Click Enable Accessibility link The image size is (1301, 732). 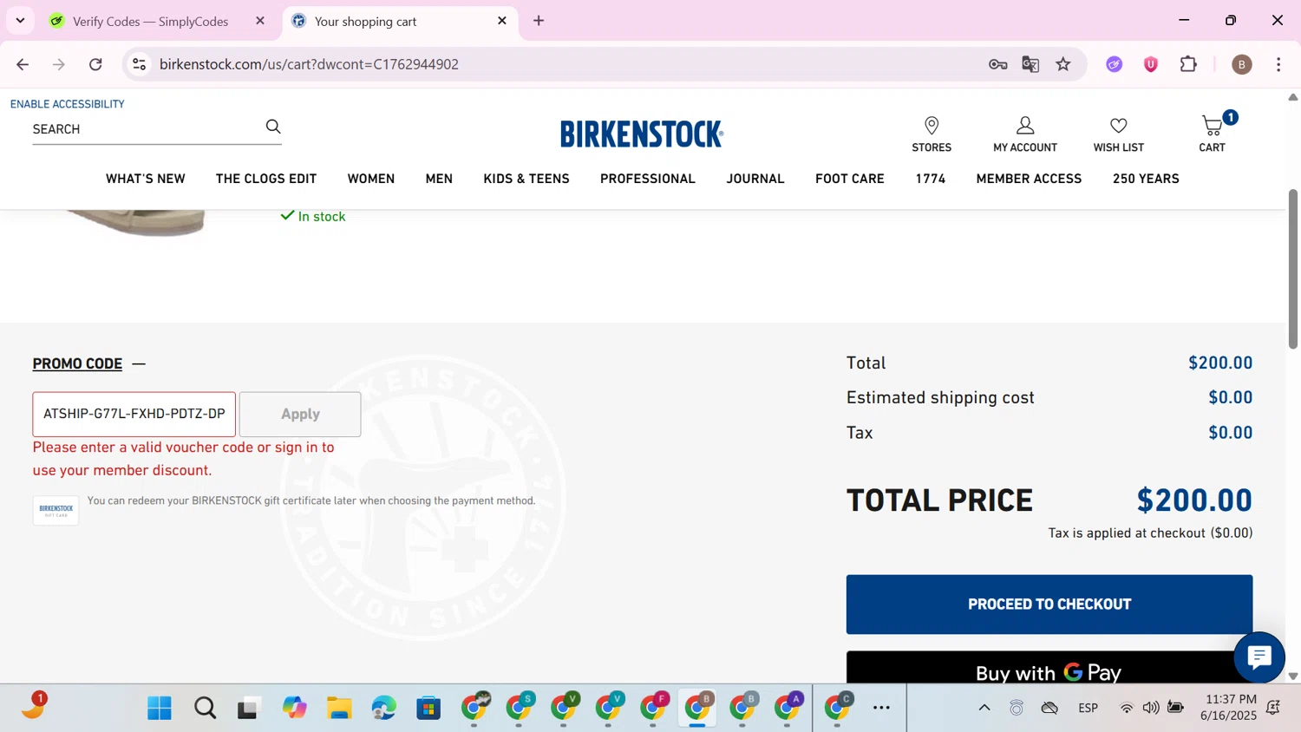point(68,104)
